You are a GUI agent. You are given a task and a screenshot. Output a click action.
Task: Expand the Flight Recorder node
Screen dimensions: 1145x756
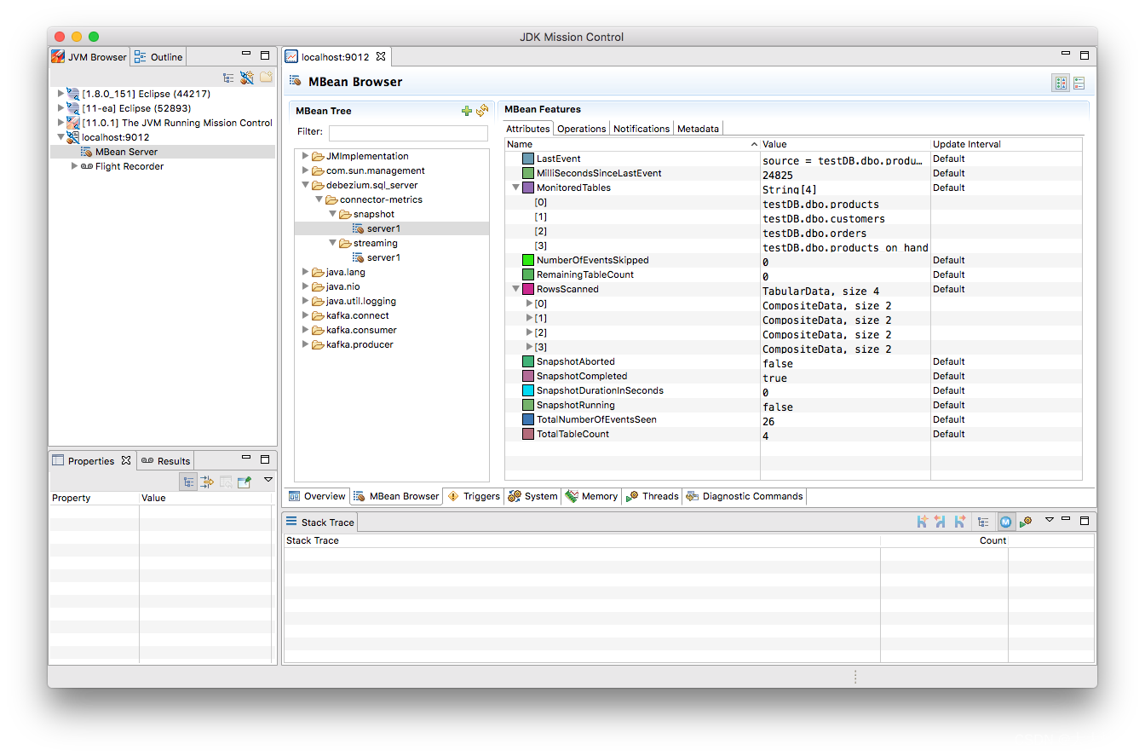coord(75,166)
